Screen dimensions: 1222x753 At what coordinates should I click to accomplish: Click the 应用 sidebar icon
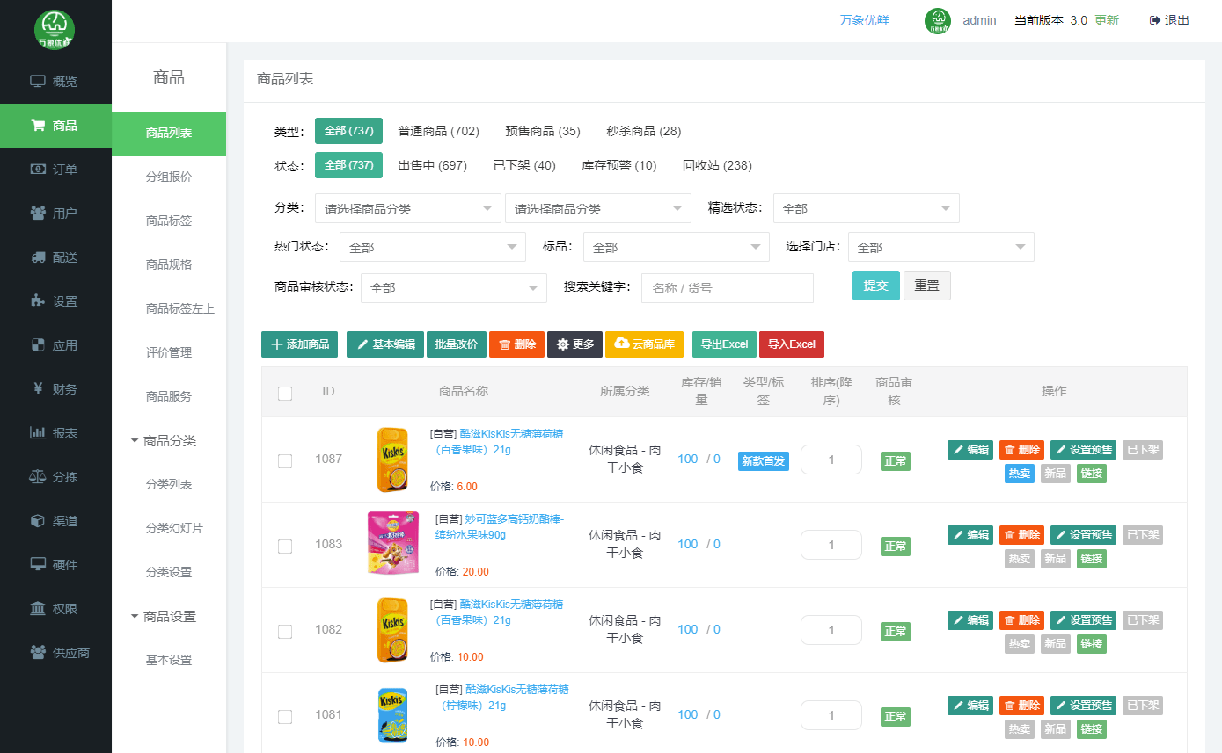(38, 345)
